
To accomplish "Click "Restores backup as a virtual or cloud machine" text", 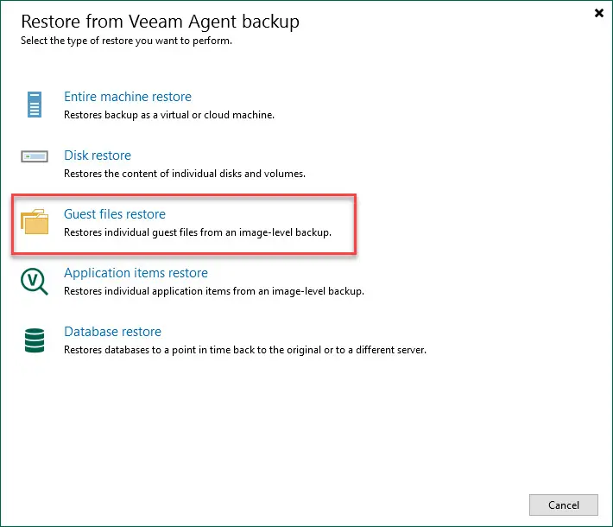I will [169, 115].
